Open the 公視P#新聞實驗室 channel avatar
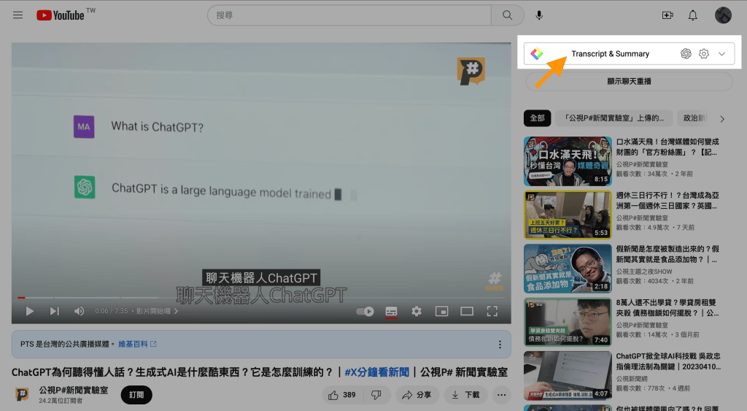 point(22,394)
